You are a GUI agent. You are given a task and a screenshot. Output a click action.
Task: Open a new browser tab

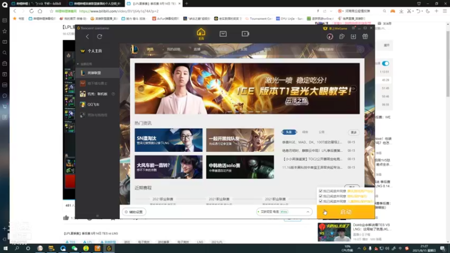coord(187,3)
